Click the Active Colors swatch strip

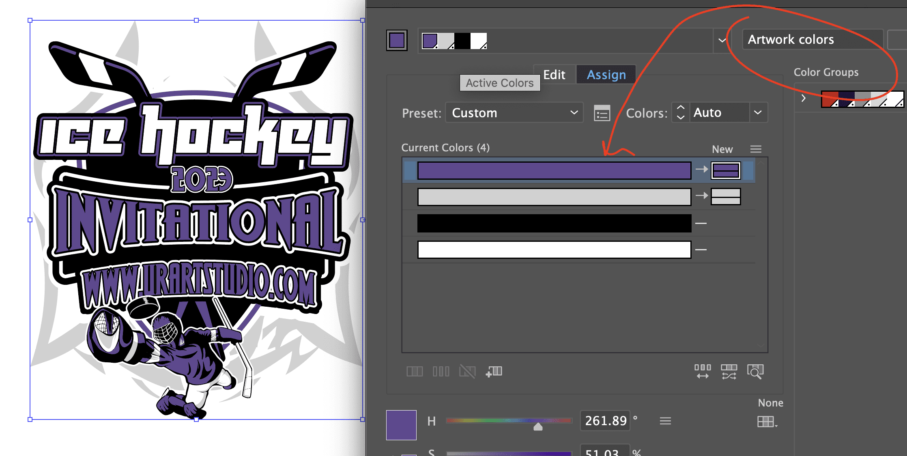coord(454,41)
